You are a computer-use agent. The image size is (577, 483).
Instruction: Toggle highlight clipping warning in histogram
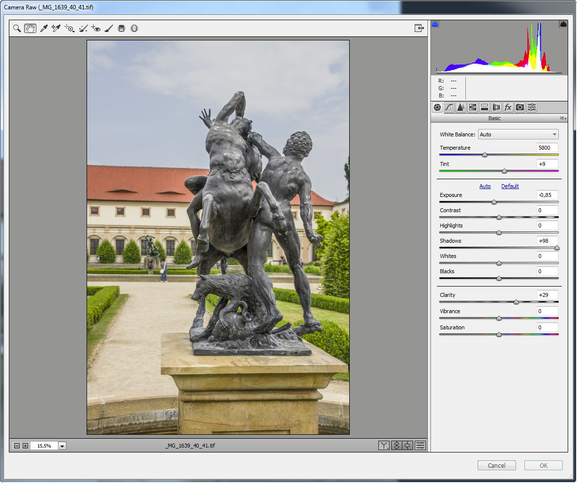563,24
